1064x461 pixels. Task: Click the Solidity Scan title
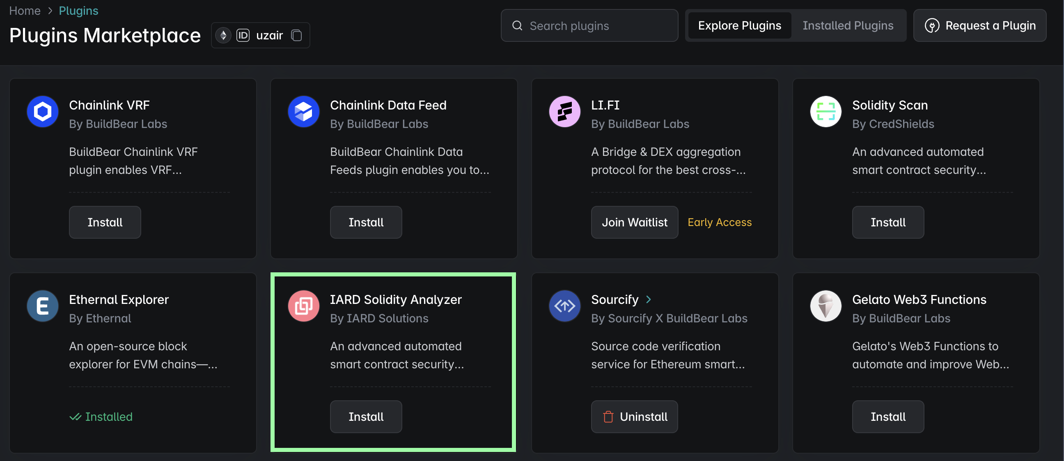pyautogui.click(x=890, y=105)
